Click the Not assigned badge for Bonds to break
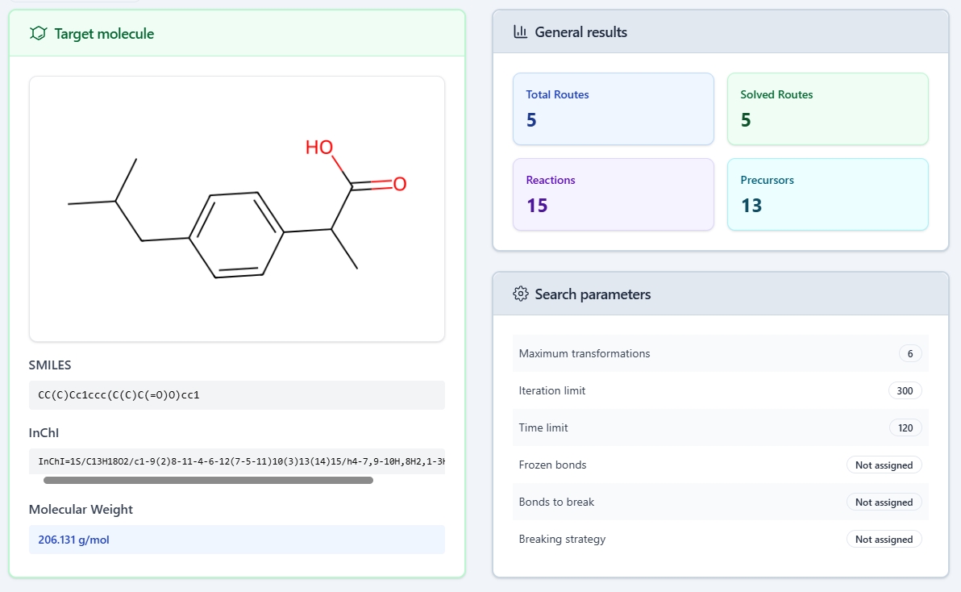This screenshot has height=592, width=961. (x=884, y=502)
